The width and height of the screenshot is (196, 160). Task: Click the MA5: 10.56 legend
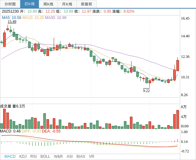click(11, 18)
